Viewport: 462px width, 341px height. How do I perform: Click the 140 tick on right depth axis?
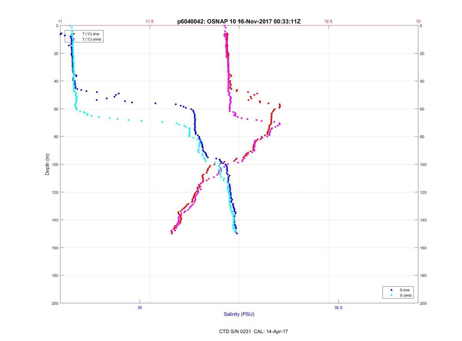click(423, 220)
